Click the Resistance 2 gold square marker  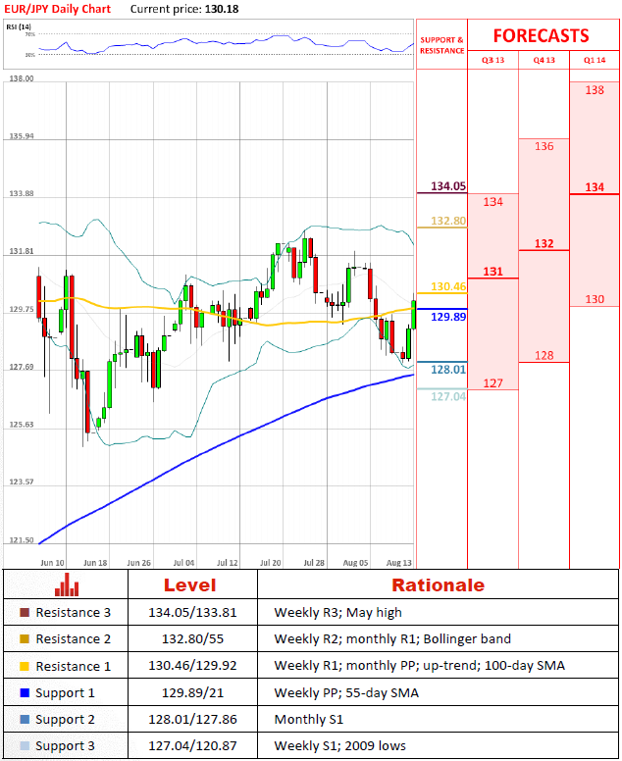tap(25, 639)
